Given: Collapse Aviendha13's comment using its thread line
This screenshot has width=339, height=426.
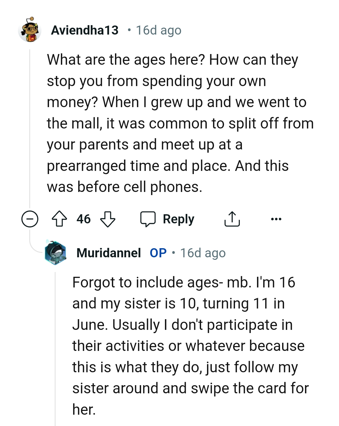Looking at the screenshot, I should pyautogui.click(x=30, y=126).
